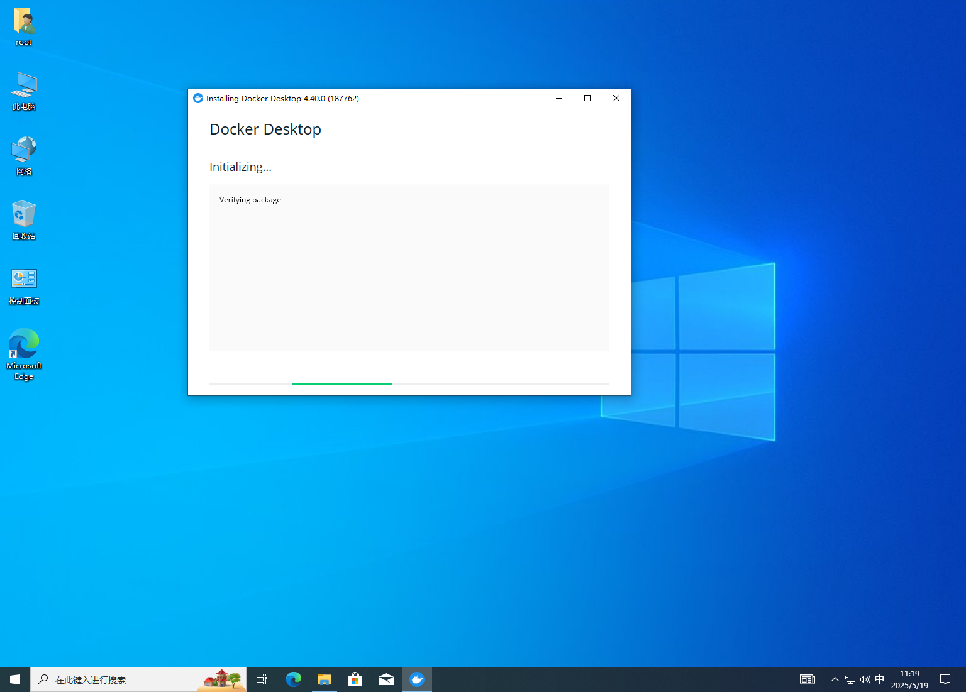
Task: Select the Microsoft Edge desktop shortcut
Action: pos(24,354)
